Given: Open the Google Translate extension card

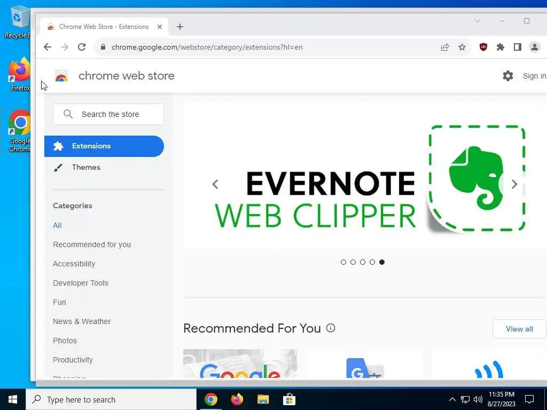Looking at the screenshot, I should pyautogui.click(x=365, y=364).
